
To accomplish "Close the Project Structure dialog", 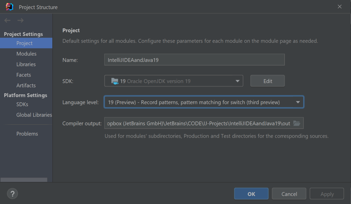I will click(340, 7).
